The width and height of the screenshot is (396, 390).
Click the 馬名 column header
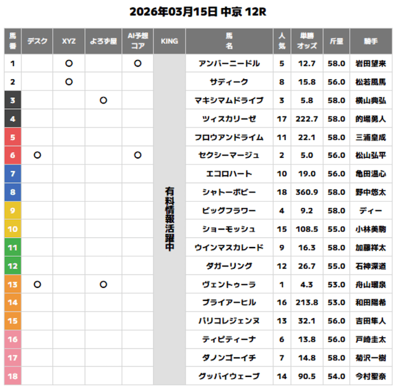[x=229, y=41]
